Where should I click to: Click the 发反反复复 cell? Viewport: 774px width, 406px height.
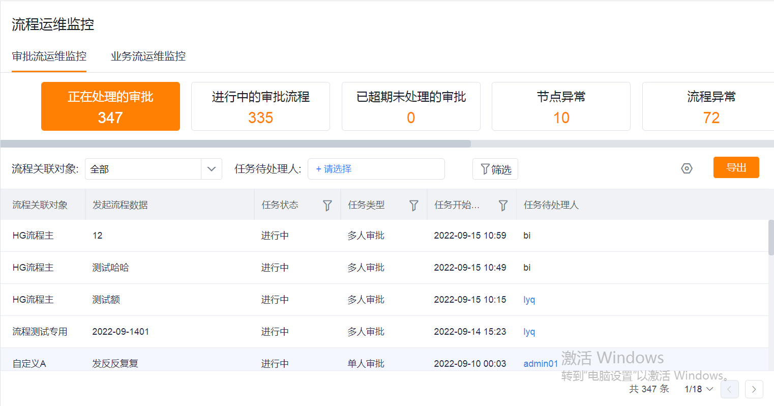[115, 364]
